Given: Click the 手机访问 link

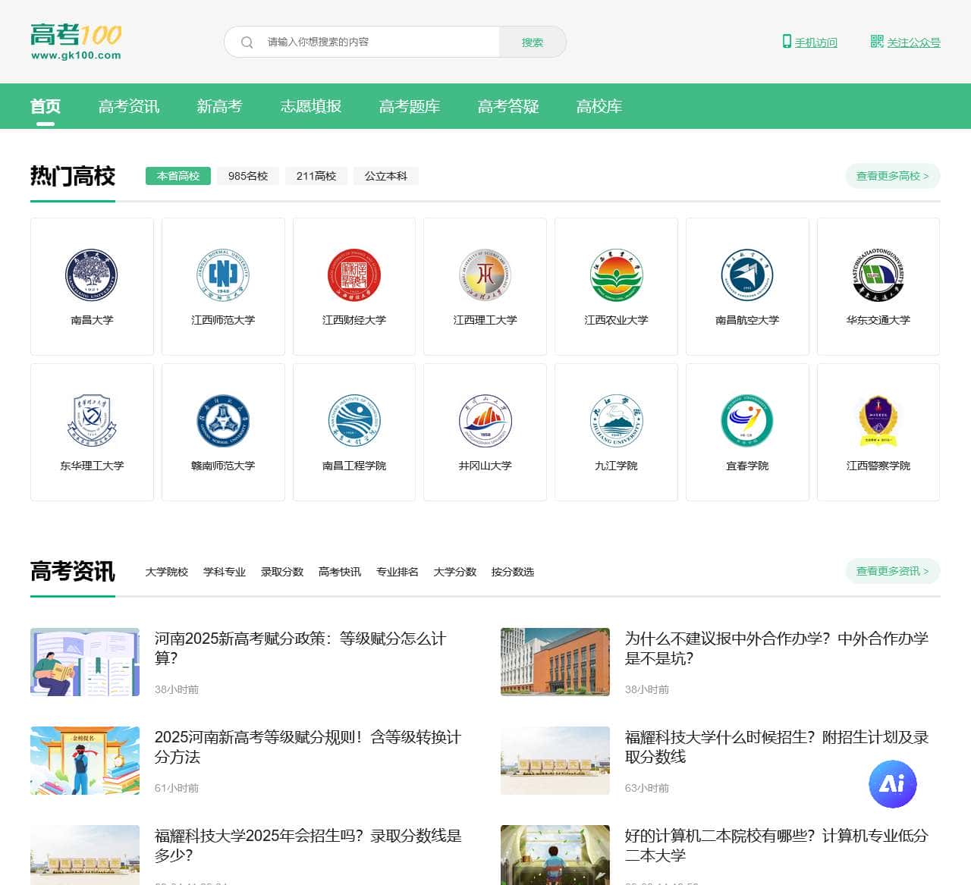Looking at the screenshot, I should 816,42.
